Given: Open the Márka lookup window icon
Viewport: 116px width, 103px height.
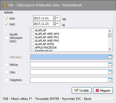Looking at the screenshot, I should tap(110, 64).
